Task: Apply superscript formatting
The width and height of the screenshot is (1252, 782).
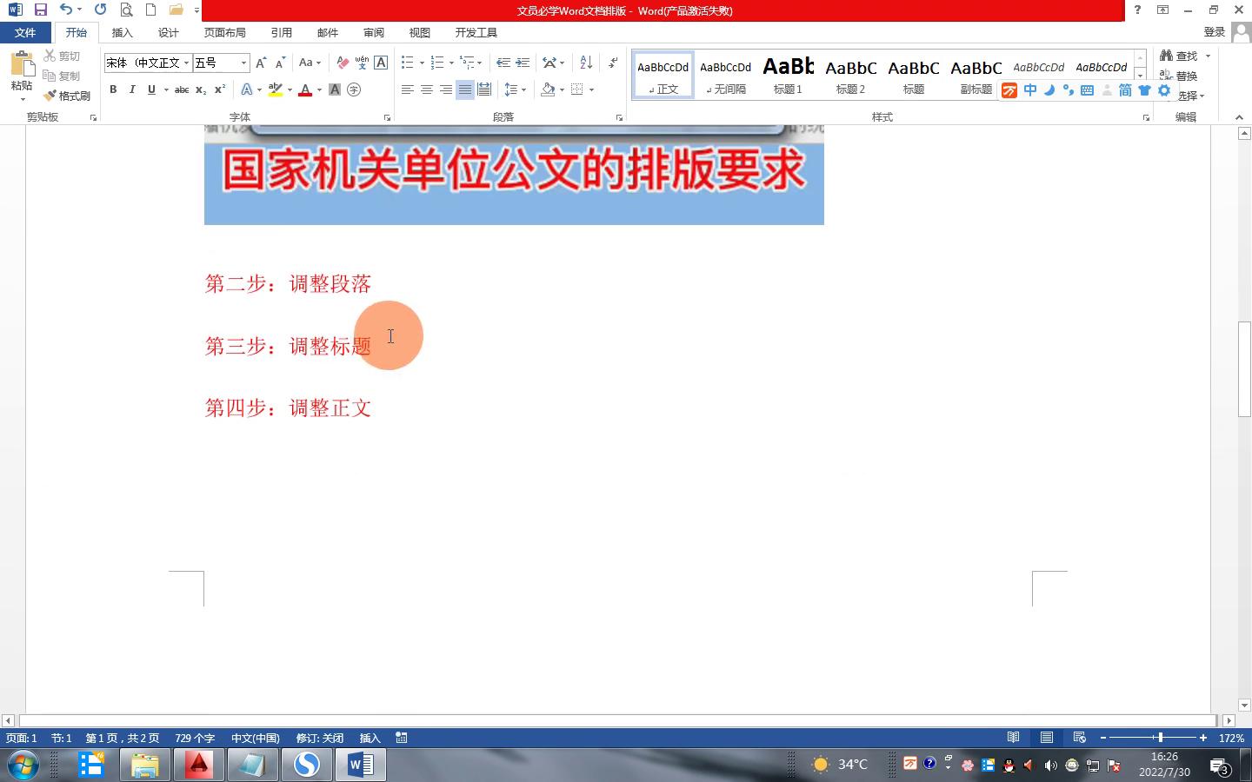Action: 220,89
